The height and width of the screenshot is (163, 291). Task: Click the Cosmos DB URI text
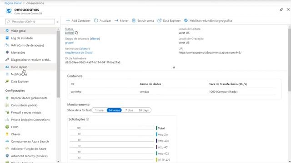[x=210, y=53]
